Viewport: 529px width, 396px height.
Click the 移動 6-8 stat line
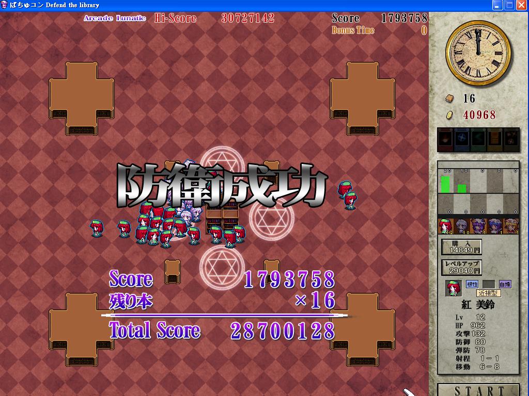pyautogui.click(x=477, y=367)
